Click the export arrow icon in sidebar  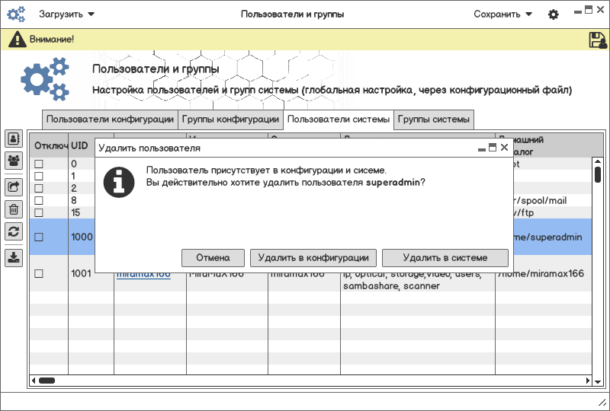pyautogui.click(x=14, y=186)
